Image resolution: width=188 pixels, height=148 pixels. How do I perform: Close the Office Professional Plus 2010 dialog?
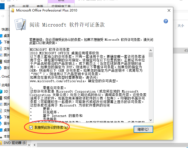(x=169, y=10)
